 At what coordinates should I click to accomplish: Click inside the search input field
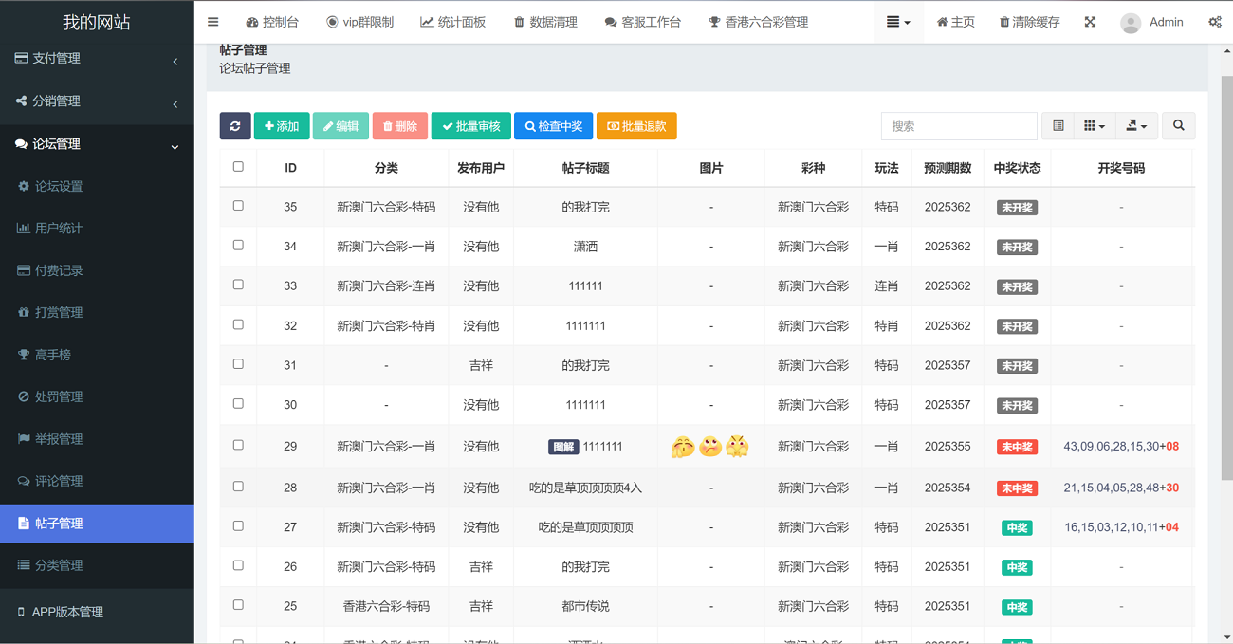pyautogui.click(x=958, y=125)
